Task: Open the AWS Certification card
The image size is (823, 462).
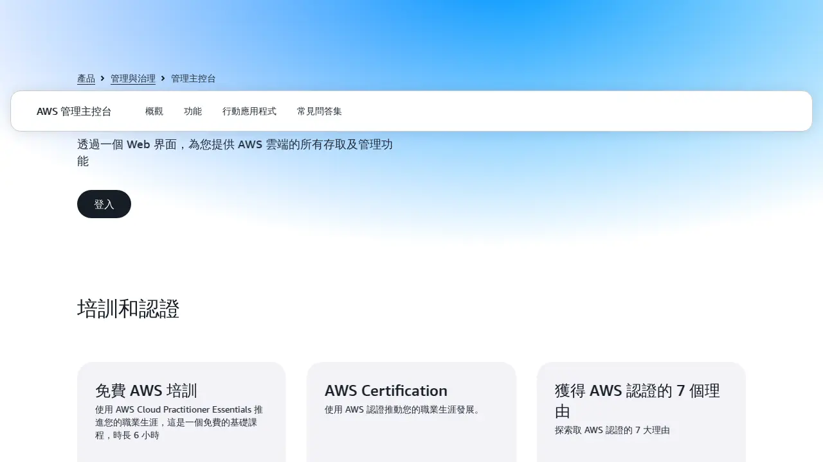Action: coord(411,411)
